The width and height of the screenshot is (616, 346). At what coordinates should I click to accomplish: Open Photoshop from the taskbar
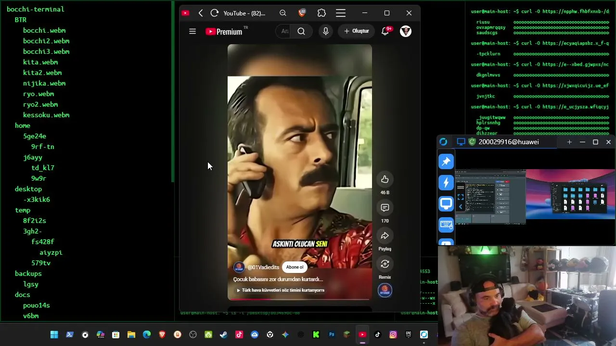tap(332, 334)
